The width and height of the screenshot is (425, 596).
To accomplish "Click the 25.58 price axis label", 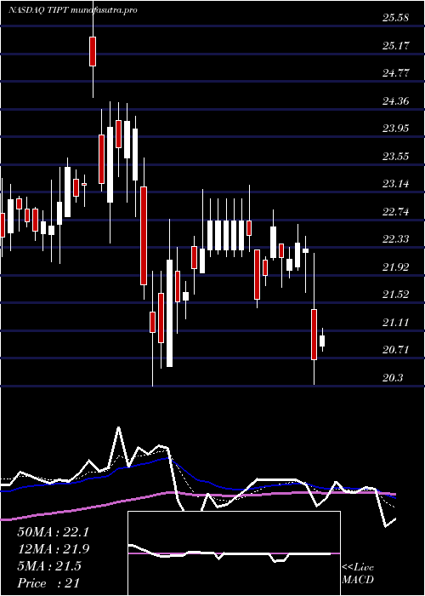I will tap(396, 18).
